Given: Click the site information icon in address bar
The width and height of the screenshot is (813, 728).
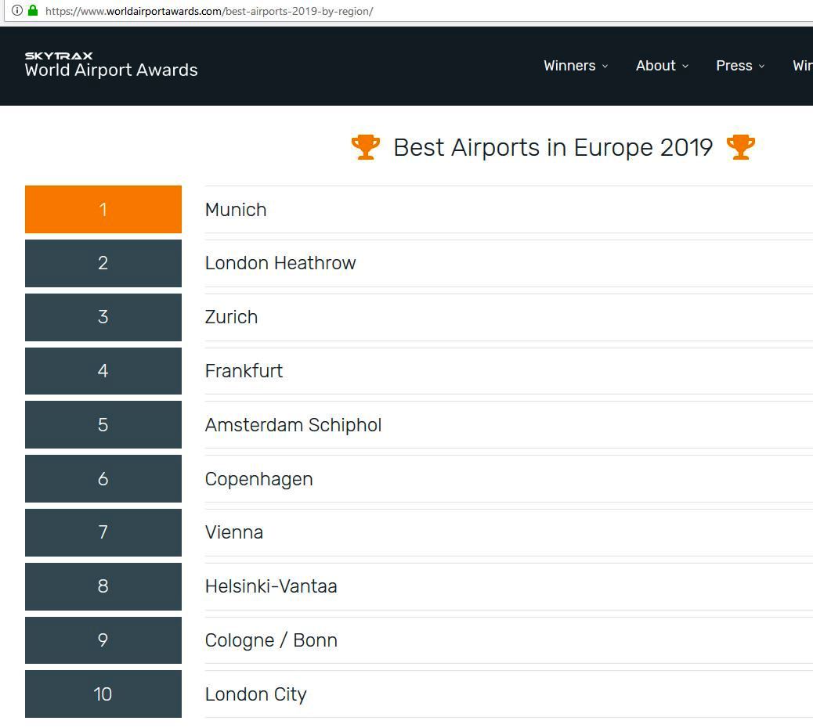Looking at the screenshot, I should tap(17, 10).
